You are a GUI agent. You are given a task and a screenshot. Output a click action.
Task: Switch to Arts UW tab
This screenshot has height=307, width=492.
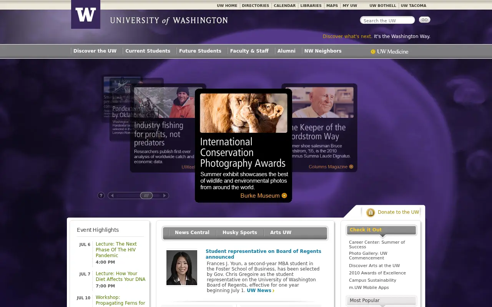tap(281, 233)
